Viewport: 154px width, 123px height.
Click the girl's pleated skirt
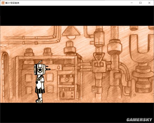pos(40,90)
